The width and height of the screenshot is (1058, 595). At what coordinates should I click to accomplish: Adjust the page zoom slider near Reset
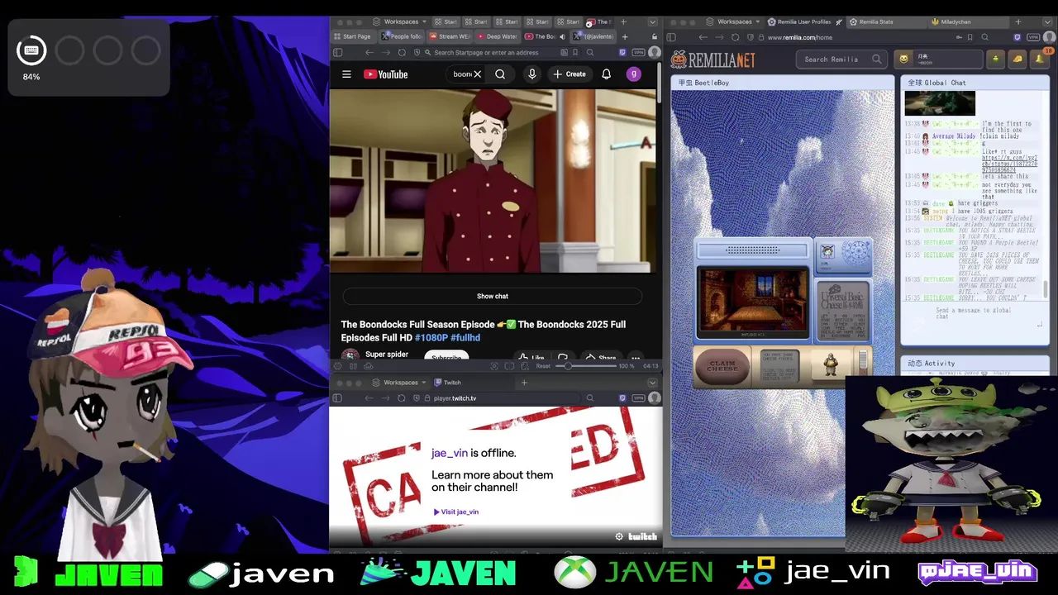[585, 366]
